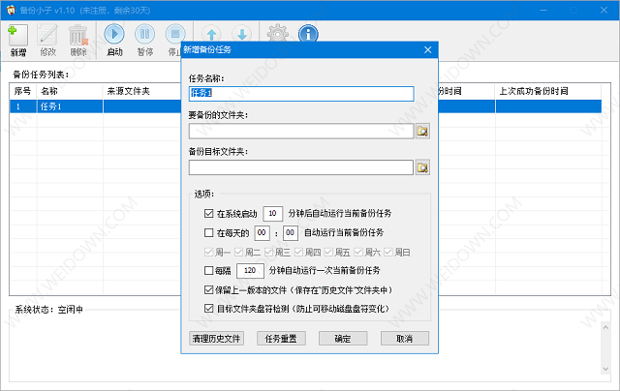Browse for the 备份目标文件夹 destination folder
The height and width of the screenshot is (391, 620).
[422, 167]
